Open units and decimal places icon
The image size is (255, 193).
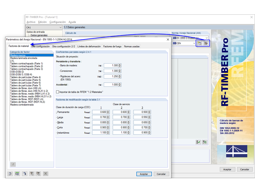click(17, 174)
